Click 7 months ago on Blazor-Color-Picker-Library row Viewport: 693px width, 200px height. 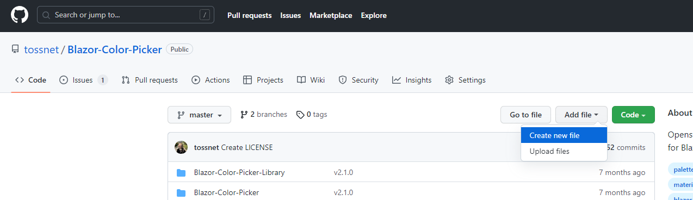622,173
